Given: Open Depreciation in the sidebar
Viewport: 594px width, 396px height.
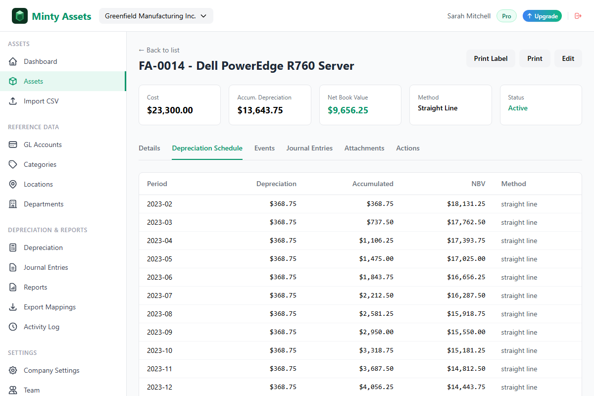Looking at the screenshot, I should (63, 247).
